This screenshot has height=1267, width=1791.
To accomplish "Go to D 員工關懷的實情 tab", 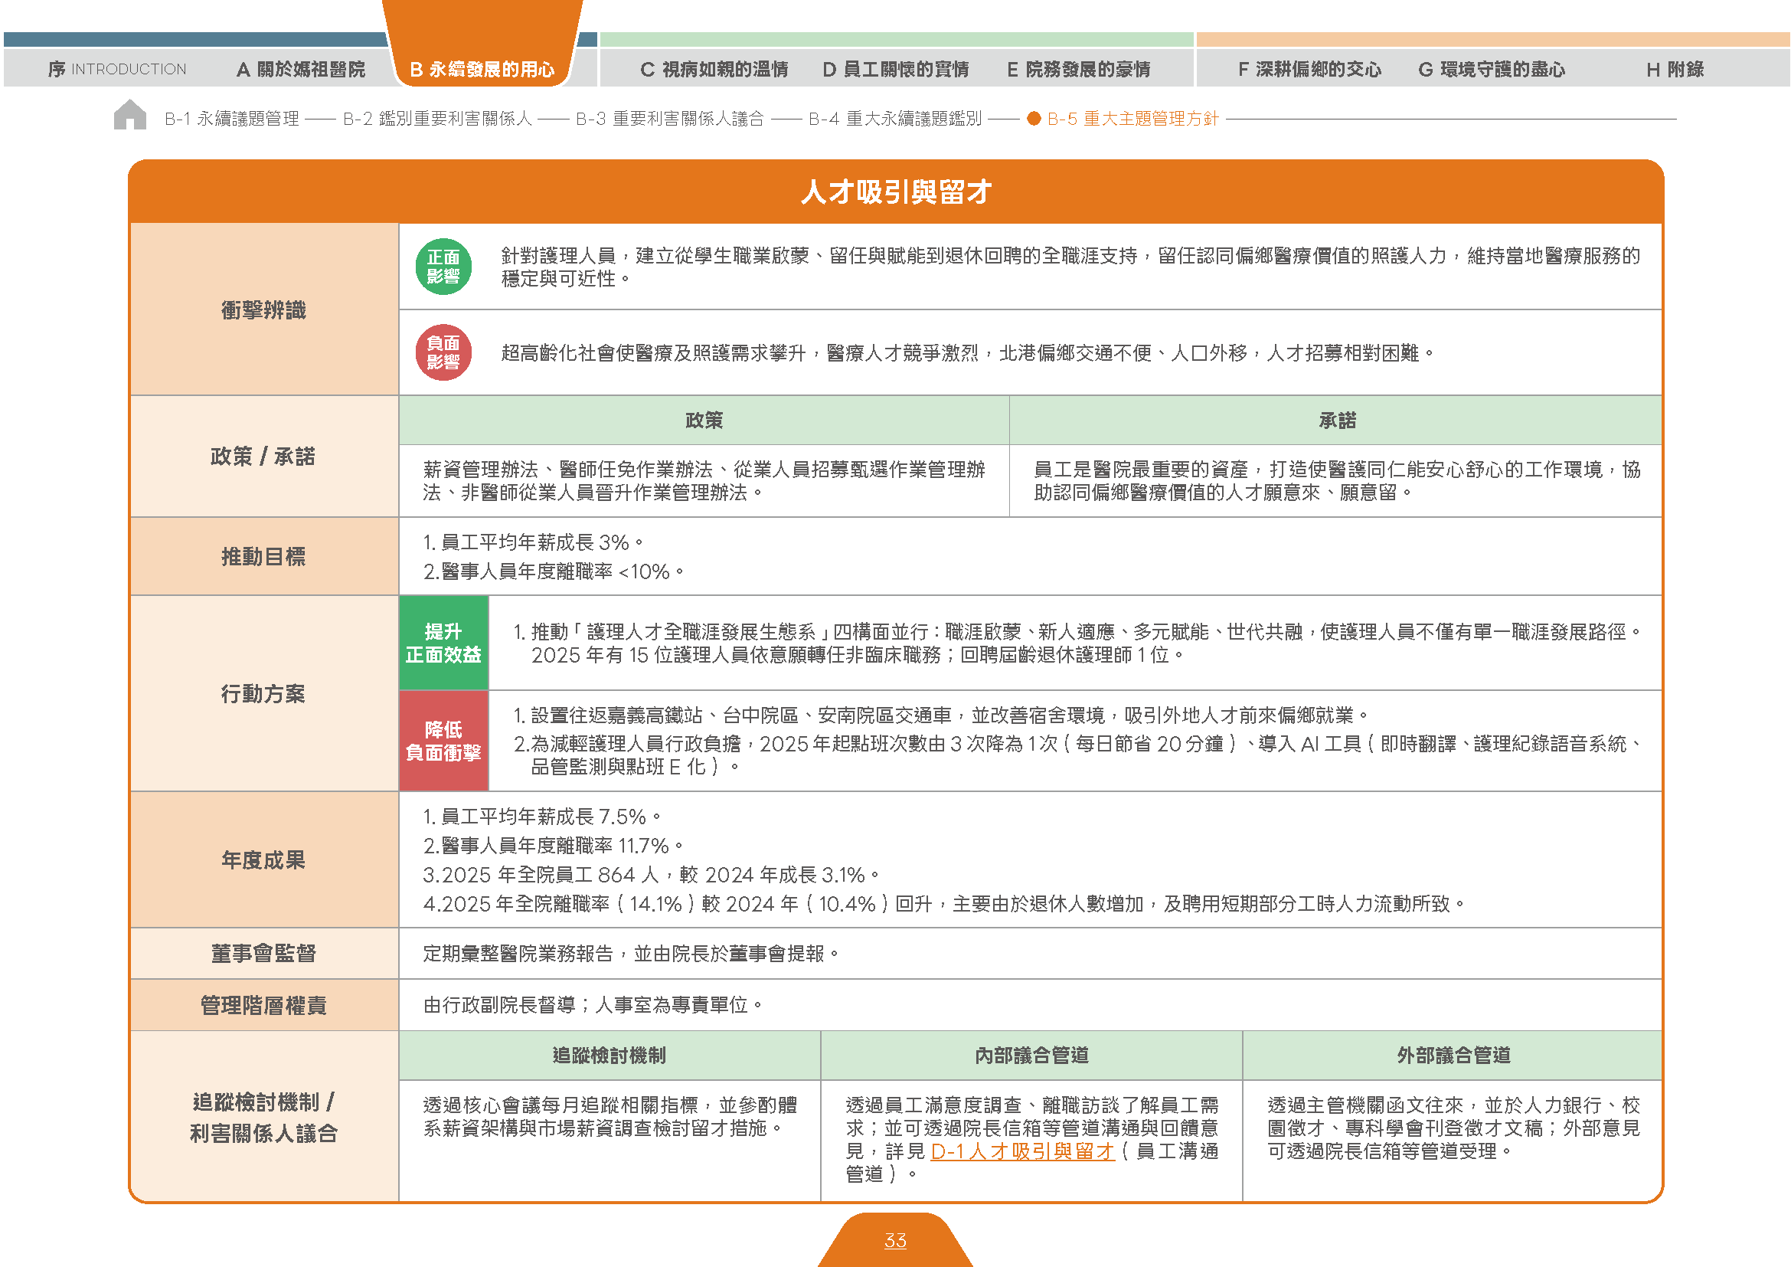I will (896, 70).
